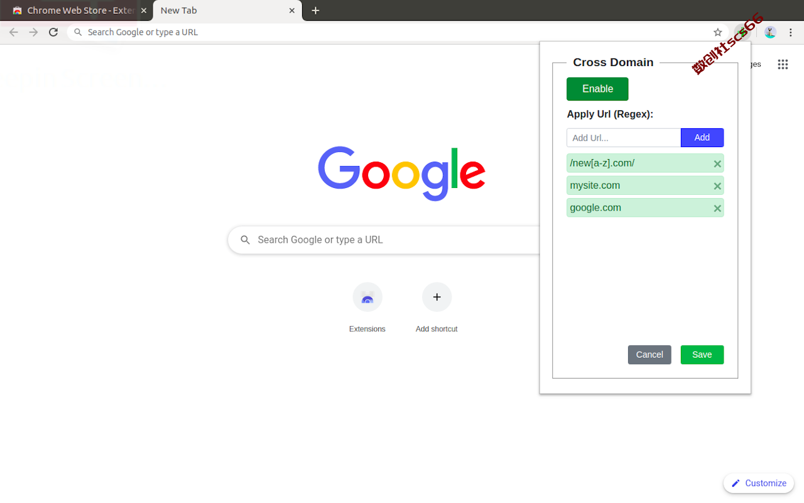Remove the google.com entry
The image size is (804, 503).
[x=717, y=209]
